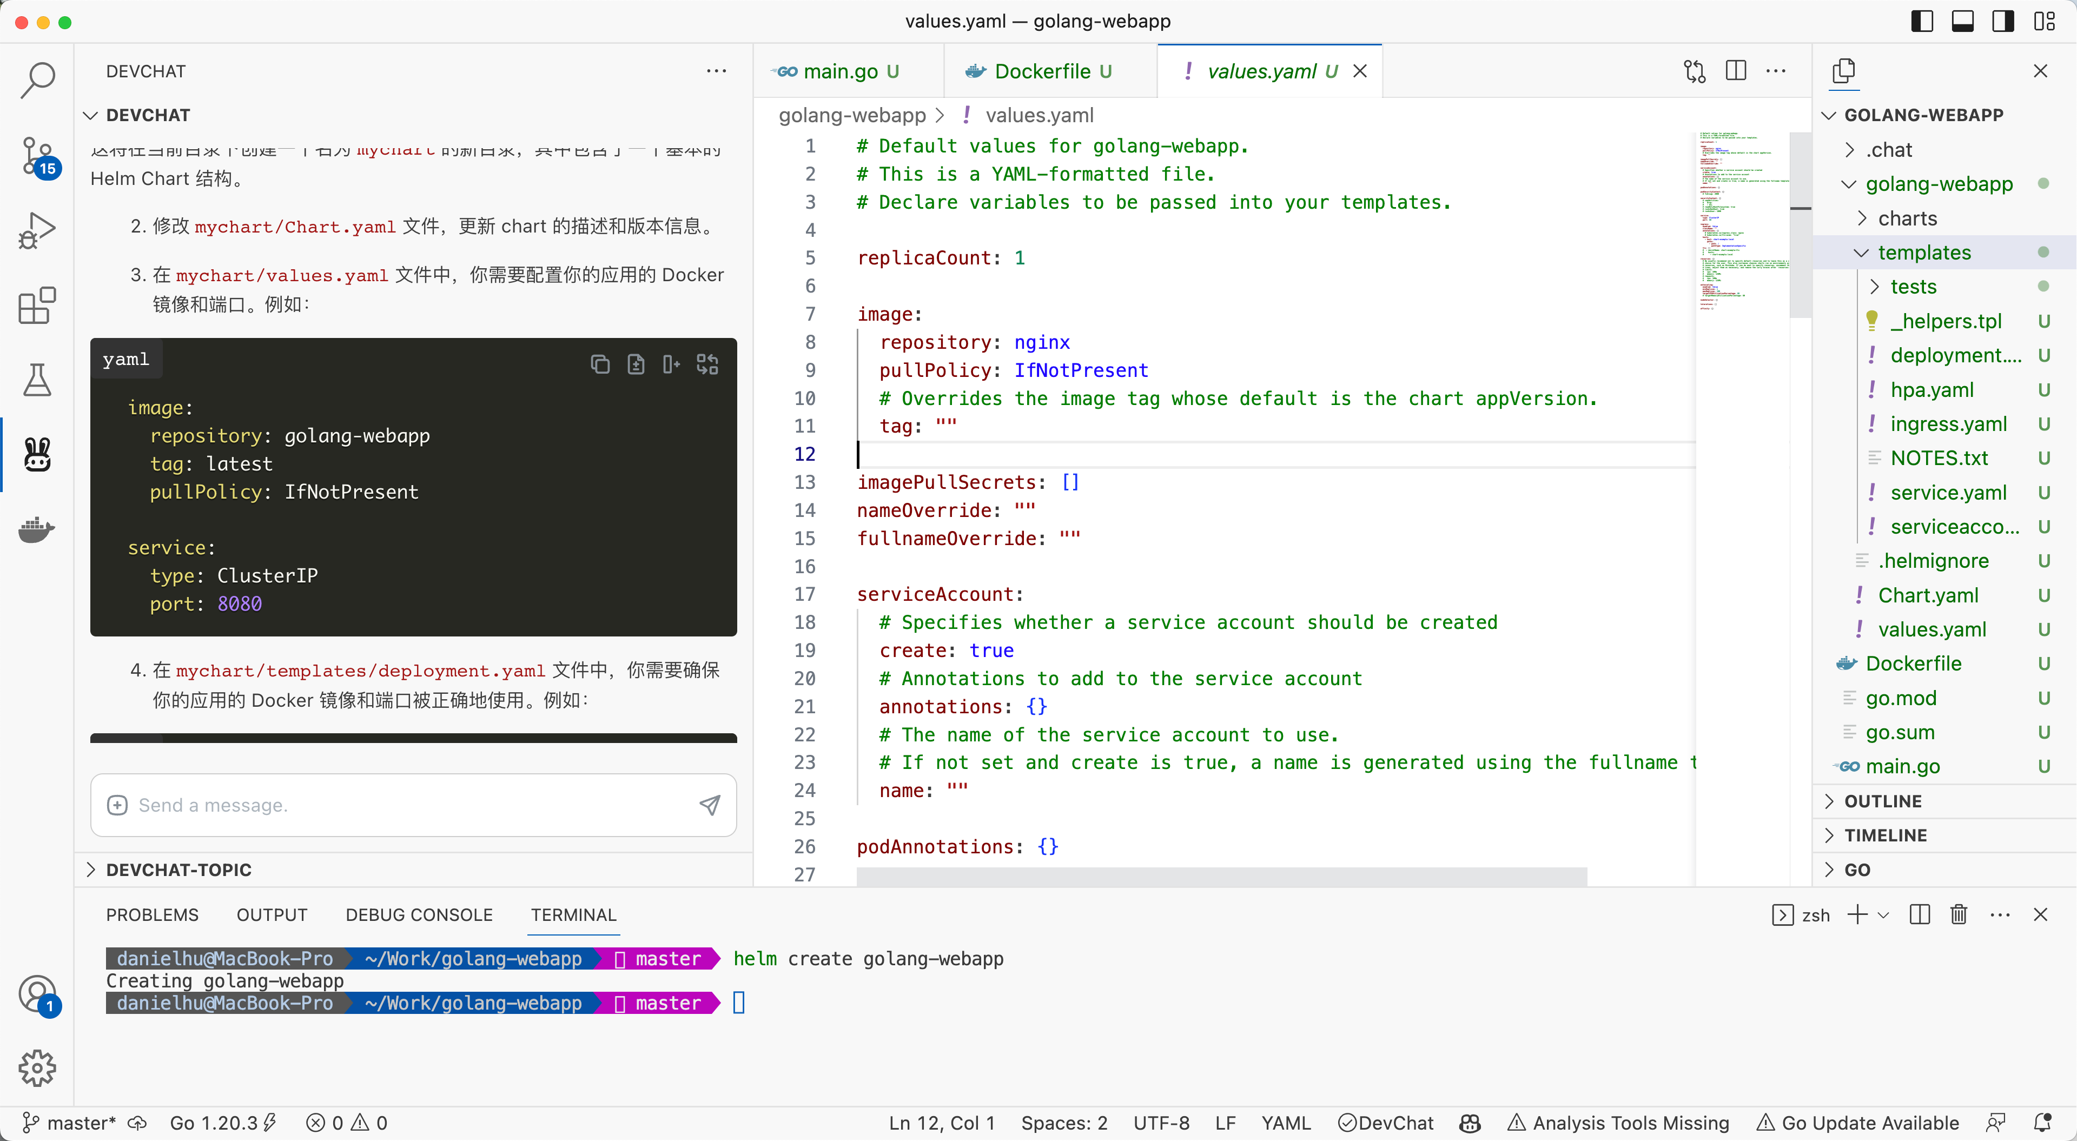This screenshot has width=2077, height=1141.
Task: Toggle the bottom panel visibility
Action: coord(1962,21)
